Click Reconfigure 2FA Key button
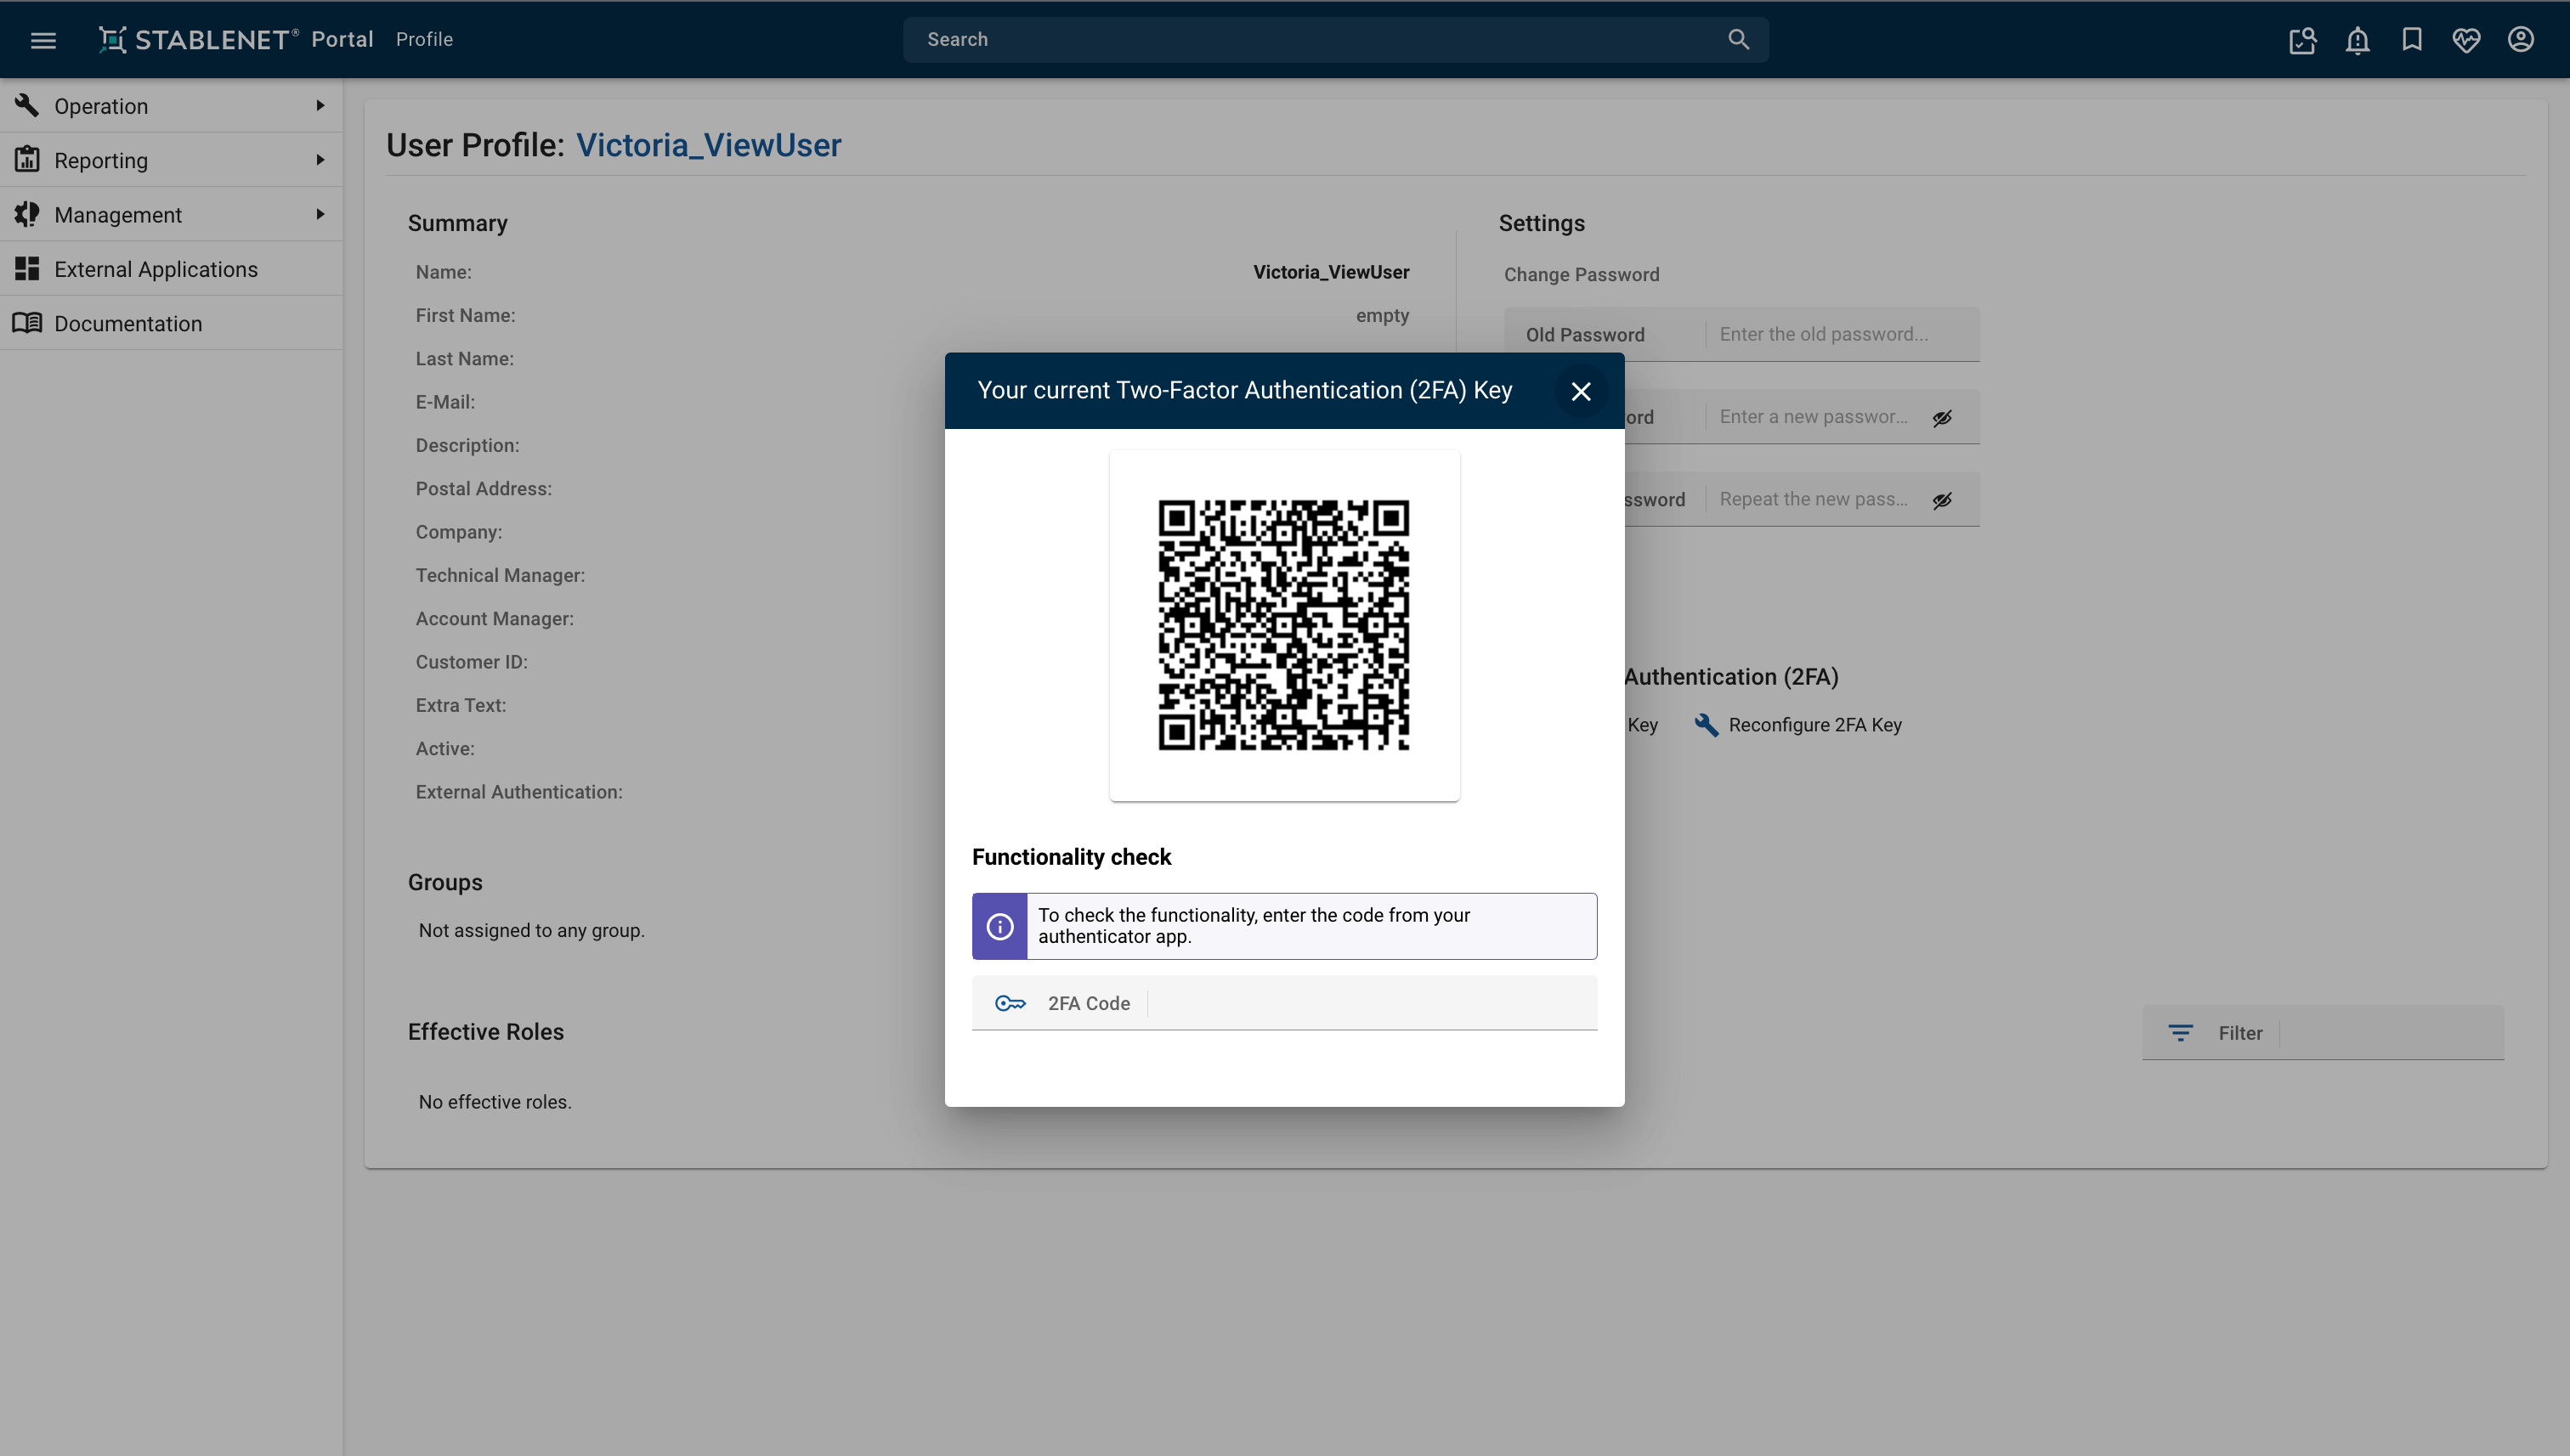2570x1456 pixels. [x=1797, y=725]
